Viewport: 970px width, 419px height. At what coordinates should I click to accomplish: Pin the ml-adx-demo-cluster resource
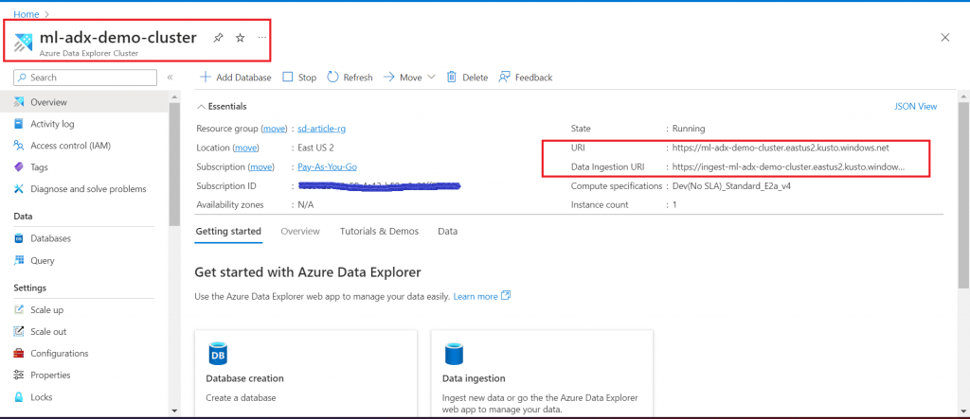(219, 38)
